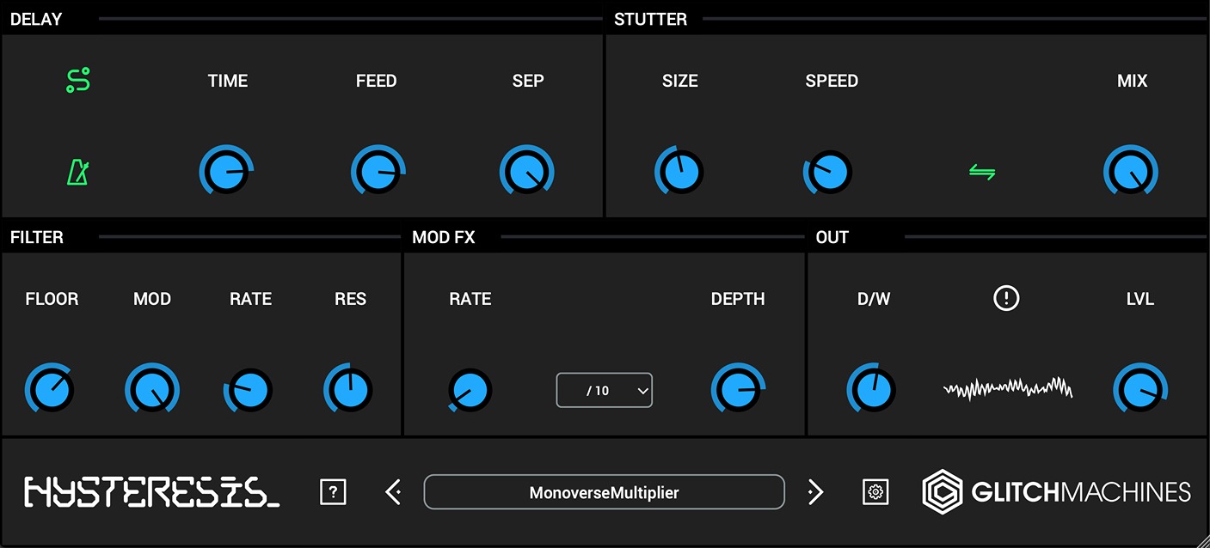Toggle the delay routing link icon
The width and height of the screenshot is (1210, 548).
point(78,81)
